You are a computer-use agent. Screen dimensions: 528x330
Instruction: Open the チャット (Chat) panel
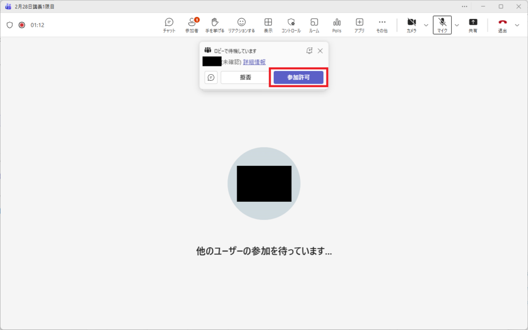[169, 25]
